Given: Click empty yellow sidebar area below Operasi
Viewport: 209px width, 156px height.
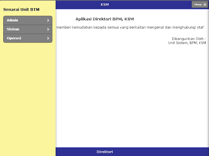Looking at the screenshot, I should (x=28, y=95).
